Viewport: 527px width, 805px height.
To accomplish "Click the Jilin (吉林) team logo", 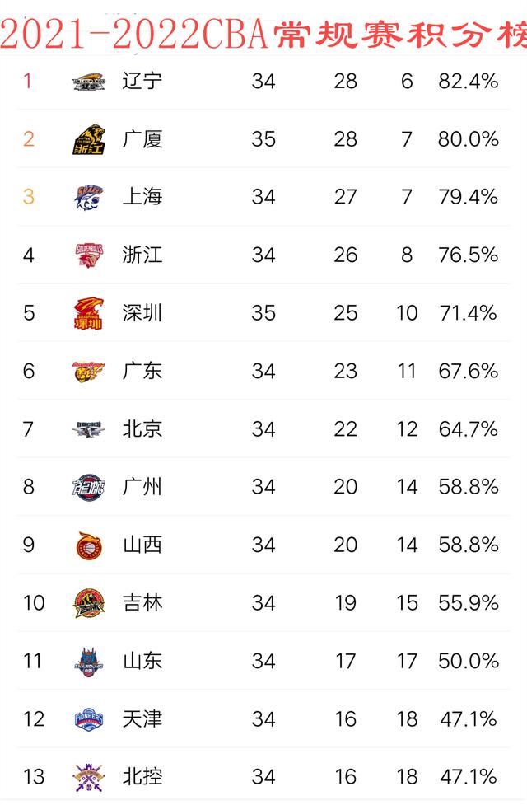I will tap(89, 603).
